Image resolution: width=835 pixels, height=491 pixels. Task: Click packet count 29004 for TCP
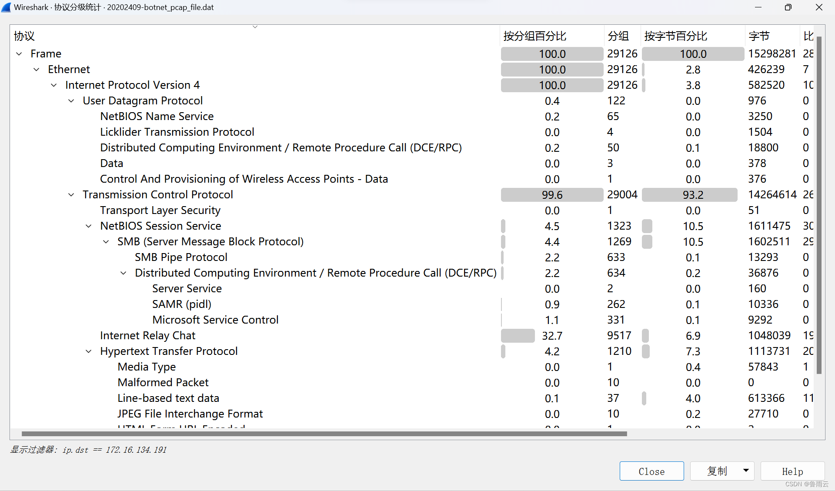click(x=622, y=195)
